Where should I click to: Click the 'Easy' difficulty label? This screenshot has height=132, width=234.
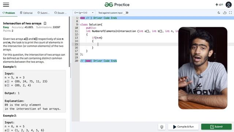[6, 27]
